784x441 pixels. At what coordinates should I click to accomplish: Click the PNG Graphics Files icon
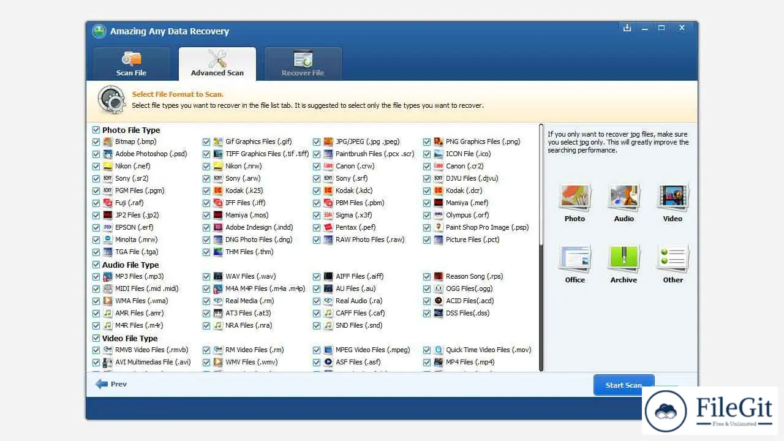click(x=439, y=141)
